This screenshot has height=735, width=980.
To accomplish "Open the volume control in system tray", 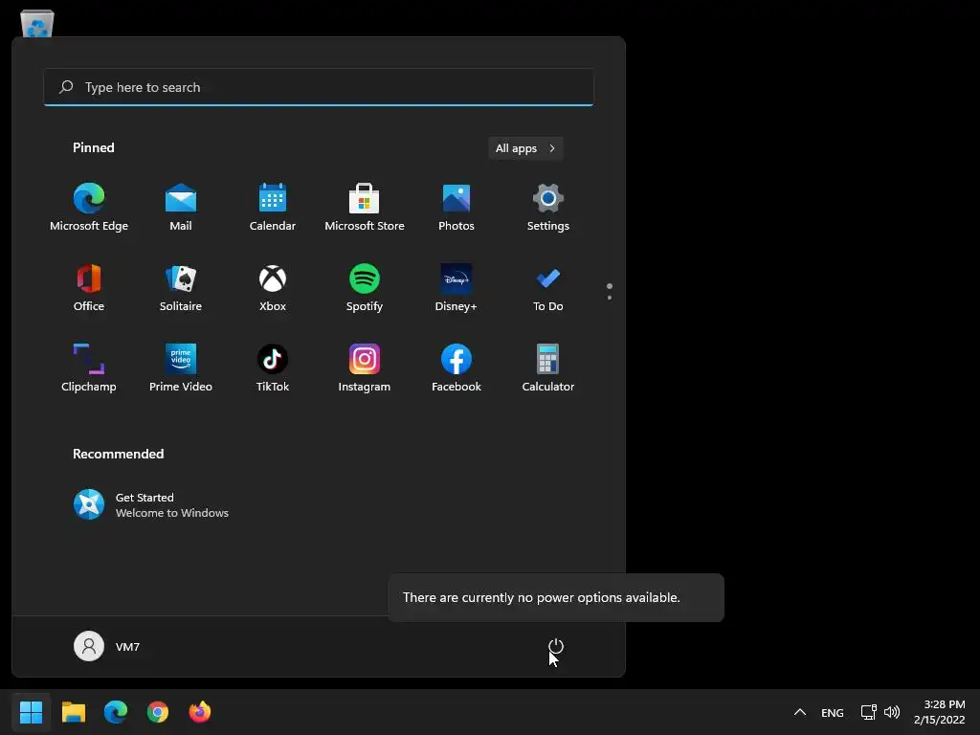I will [892, 712].
